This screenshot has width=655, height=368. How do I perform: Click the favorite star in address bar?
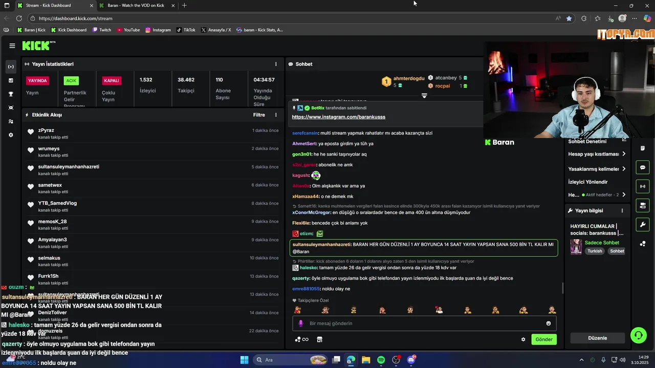coord(569,18)
